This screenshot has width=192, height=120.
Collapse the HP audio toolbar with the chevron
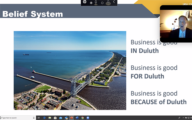pos(114,2)
